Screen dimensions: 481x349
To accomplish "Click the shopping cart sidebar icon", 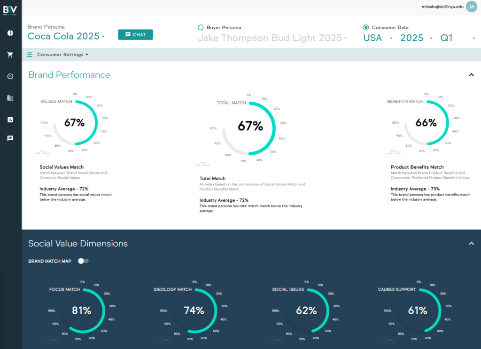I will click(x=10, y=55).
